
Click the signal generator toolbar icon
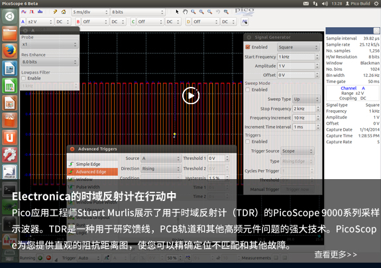pyautogui.click(x=245, y=22)
